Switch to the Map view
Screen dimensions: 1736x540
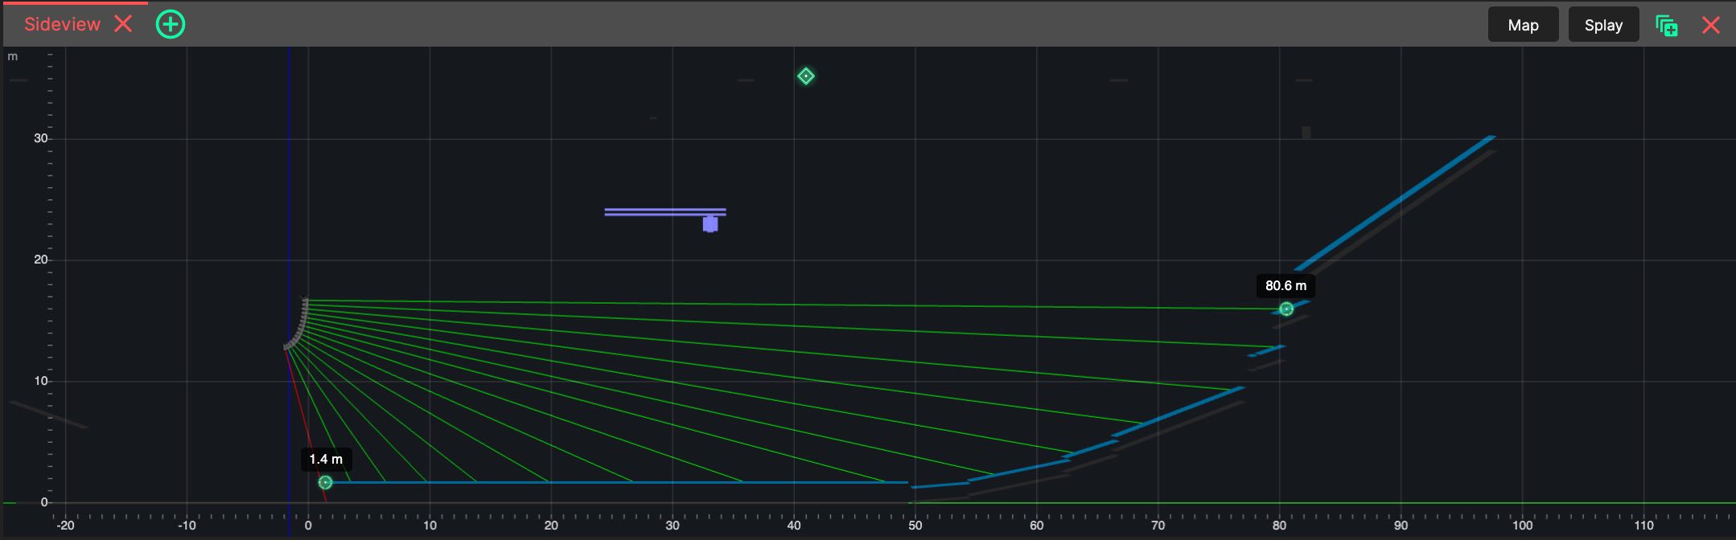pyautogui.click(x=1524, y=25)
